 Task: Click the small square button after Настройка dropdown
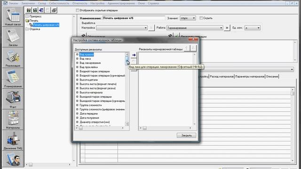point(151,28)
